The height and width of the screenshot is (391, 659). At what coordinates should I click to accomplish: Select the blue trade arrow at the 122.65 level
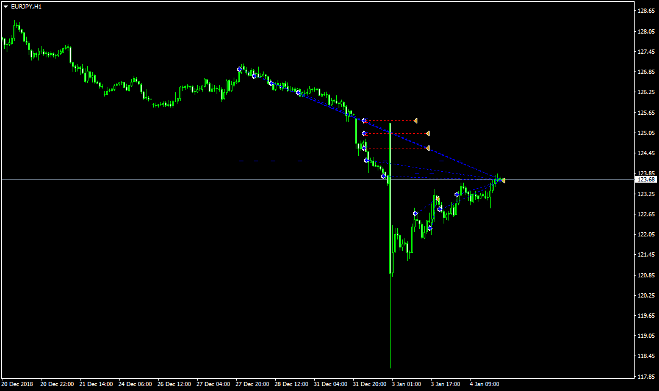416,214
